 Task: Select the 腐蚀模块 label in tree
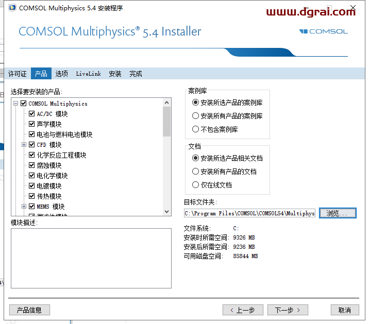click(x=49, y=165)
